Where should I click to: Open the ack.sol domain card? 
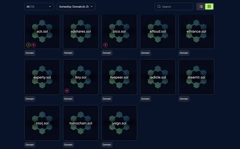(x=42, y=31)
